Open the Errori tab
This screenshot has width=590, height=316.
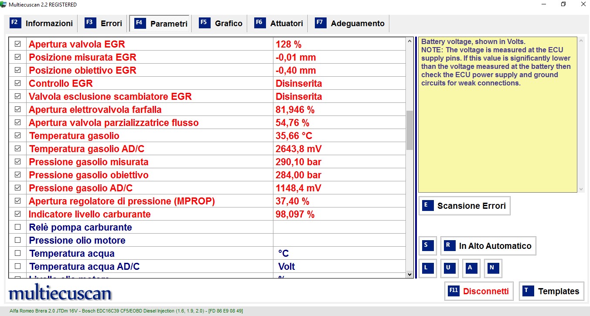click(104, 24)
